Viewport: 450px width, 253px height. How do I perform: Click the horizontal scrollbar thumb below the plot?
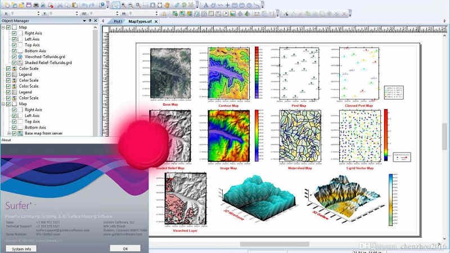(274, 244)
